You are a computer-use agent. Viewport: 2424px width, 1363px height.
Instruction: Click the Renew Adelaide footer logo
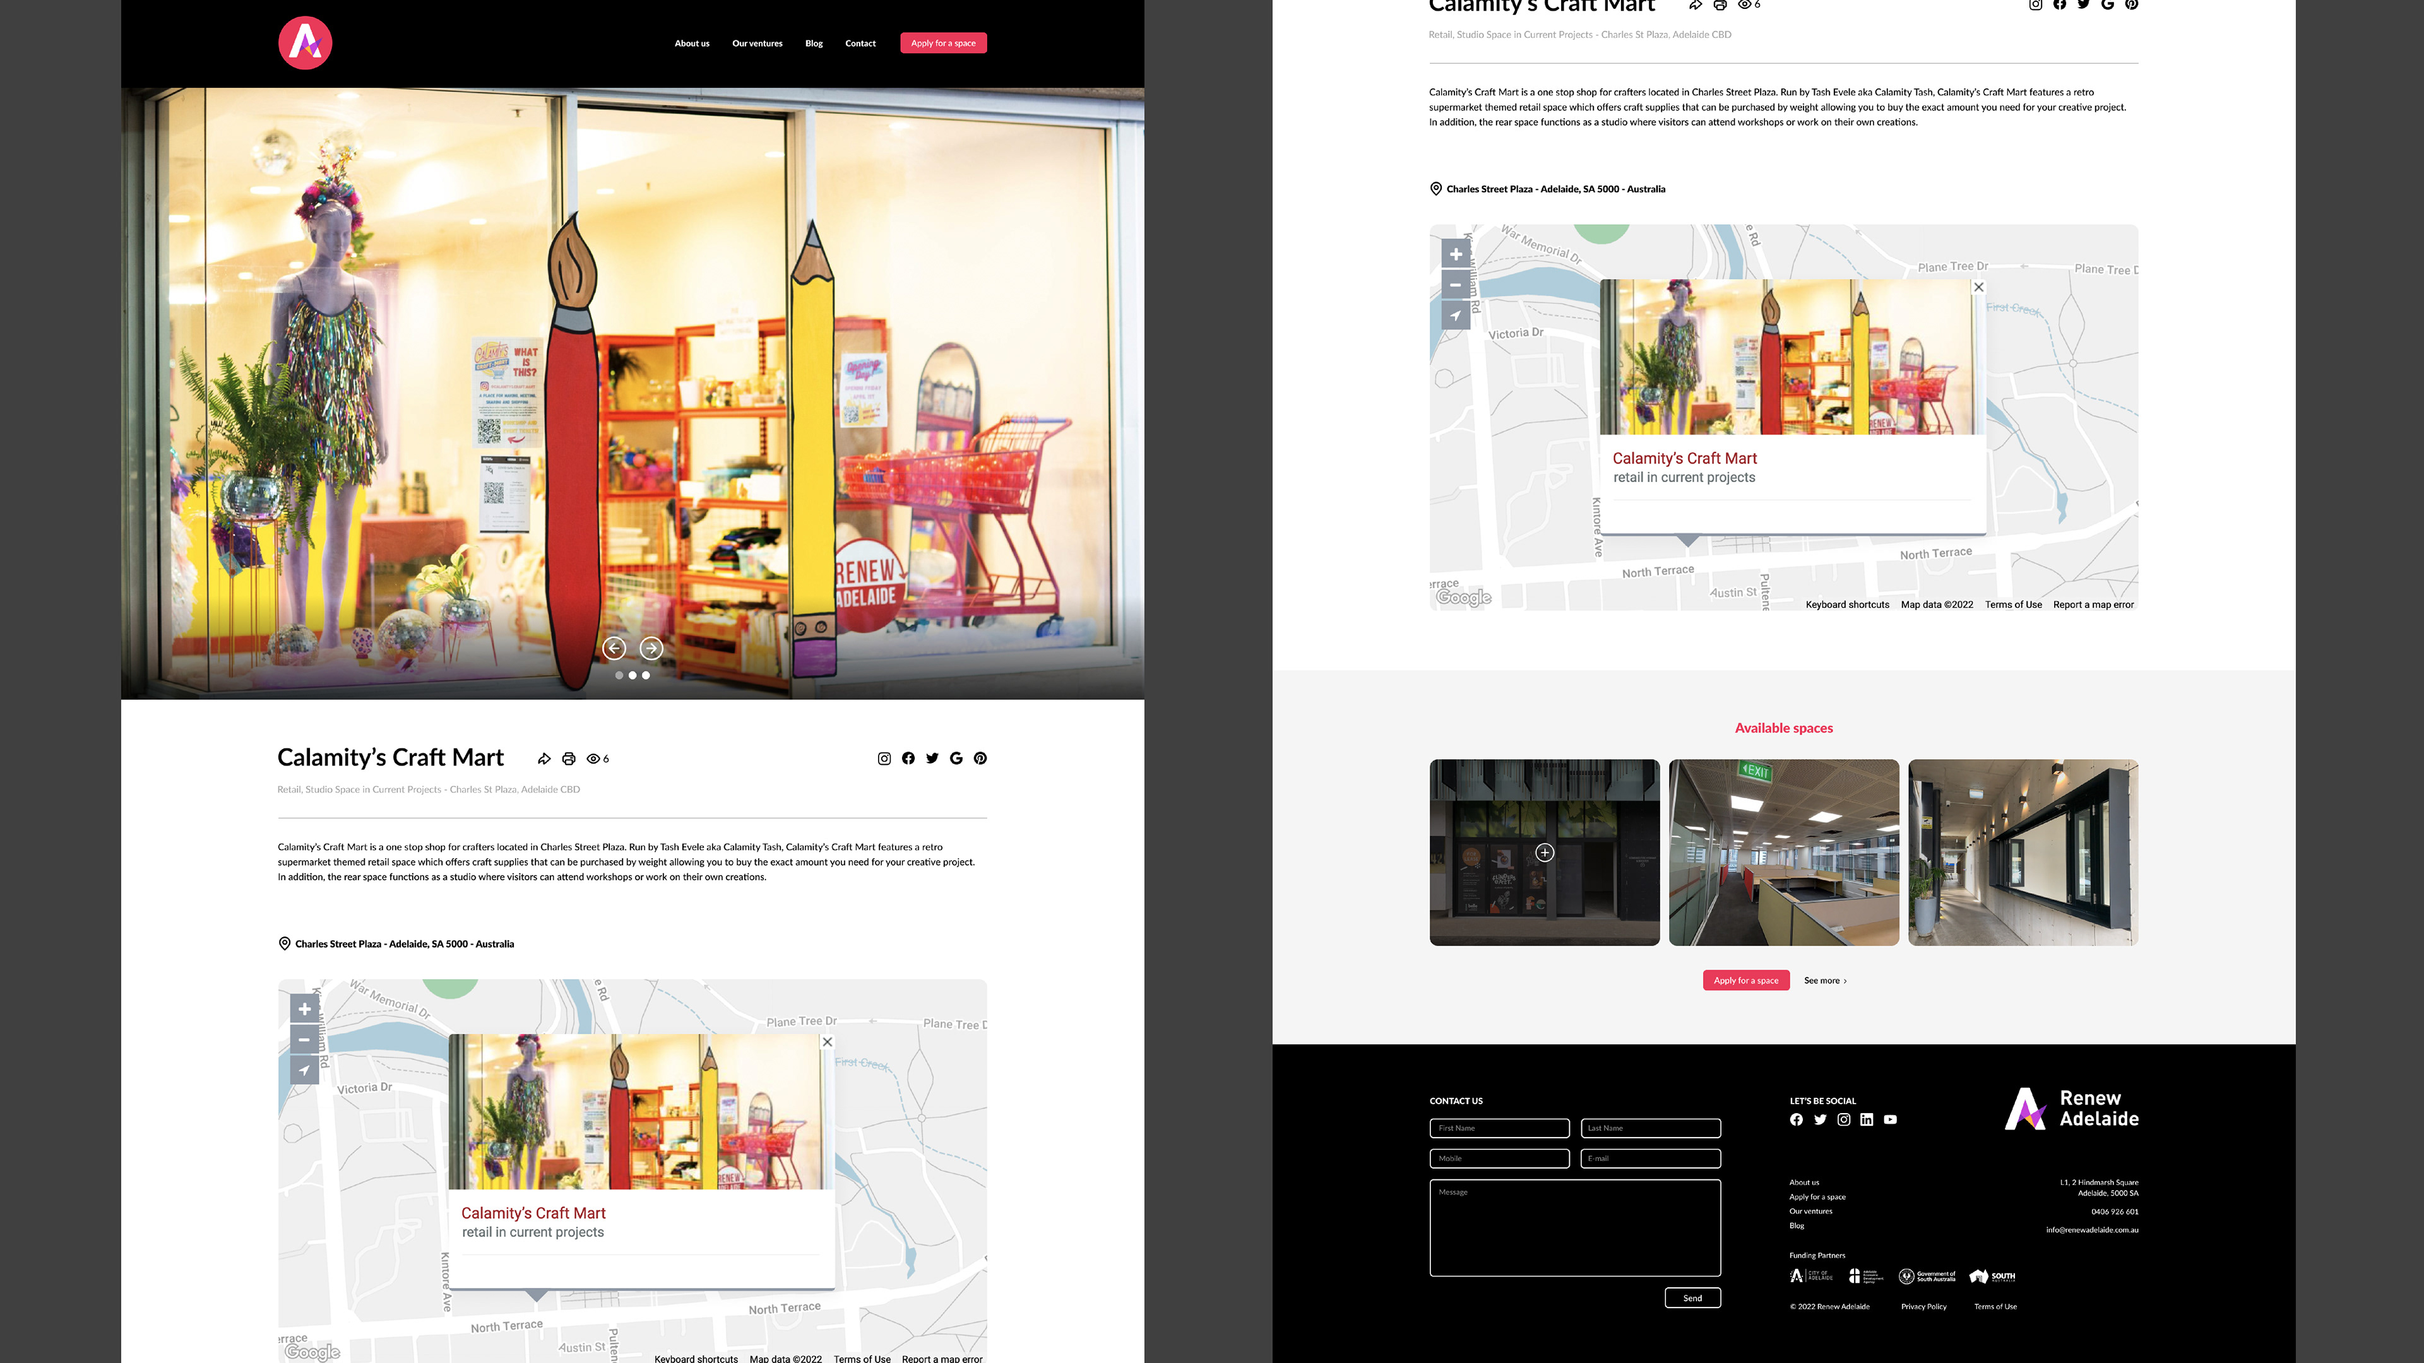tap(2071, 1109)
